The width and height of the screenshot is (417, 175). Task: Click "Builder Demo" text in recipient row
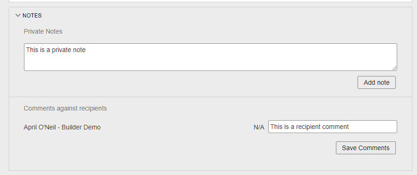[81, 128]
